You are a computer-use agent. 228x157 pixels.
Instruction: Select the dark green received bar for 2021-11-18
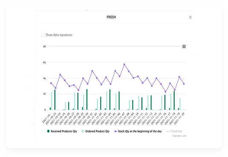click(174, 100)
